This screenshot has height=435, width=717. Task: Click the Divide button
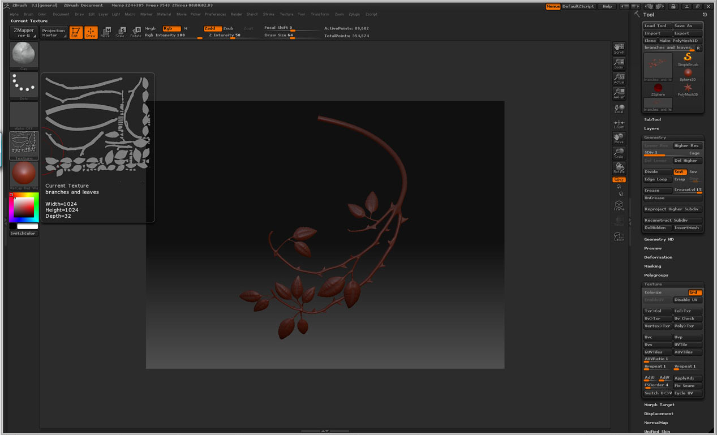658,172
